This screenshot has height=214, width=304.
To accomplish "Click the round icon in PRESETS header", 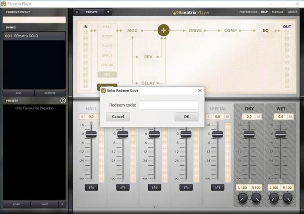I will (x=63, y=100).
